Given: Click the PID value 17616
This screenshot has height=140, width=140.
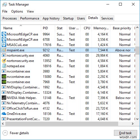Looking at the screenshot, I should pyautogui.click(x=47, y=45).
